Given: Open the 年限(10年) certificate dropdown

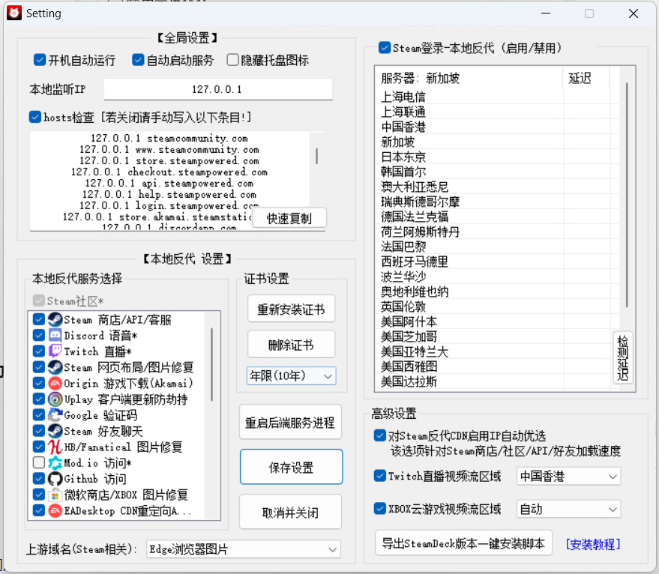Looking at the screenshot, I should (x=291, y=375).
